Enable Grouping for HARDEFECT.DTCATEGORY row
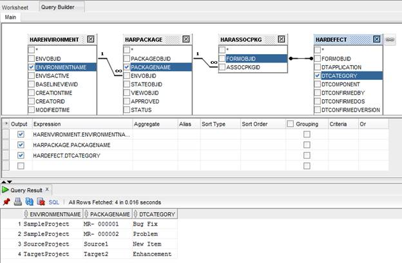402x263 pixels. coord(307,155)
